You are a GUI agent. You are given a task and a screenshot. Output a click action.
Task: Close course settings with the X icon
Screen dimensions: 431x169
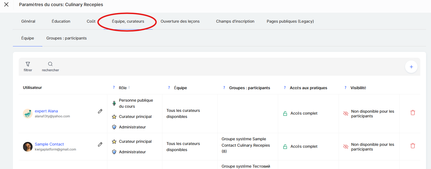tap(6, 5)
